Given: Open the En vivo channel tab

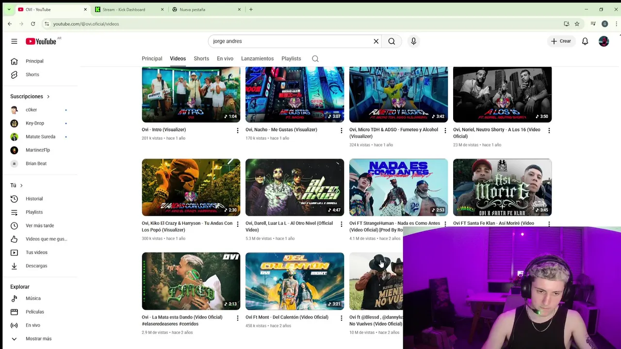Looking at the screenshot, I should pos(225,59).
